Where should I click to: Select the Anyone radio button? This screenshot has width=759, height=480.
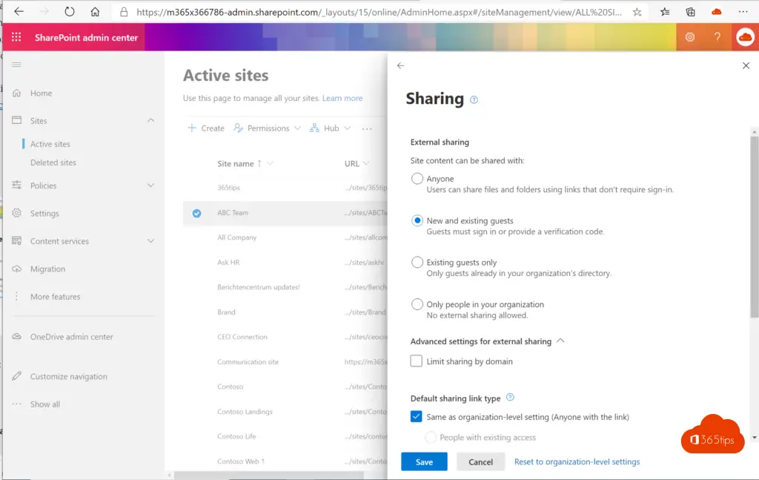click(417, 179)
